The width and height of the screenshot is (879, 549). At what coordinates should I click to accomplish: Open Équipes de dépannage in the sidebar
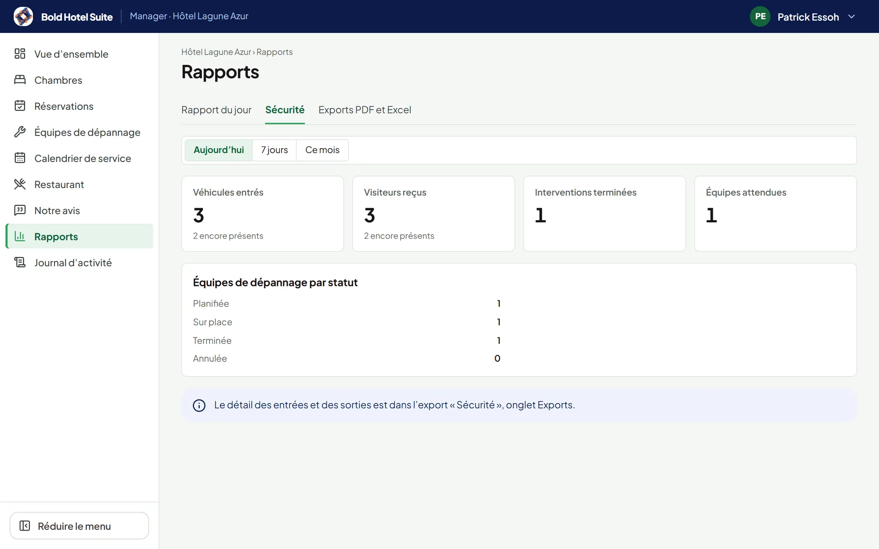(79, 132)
